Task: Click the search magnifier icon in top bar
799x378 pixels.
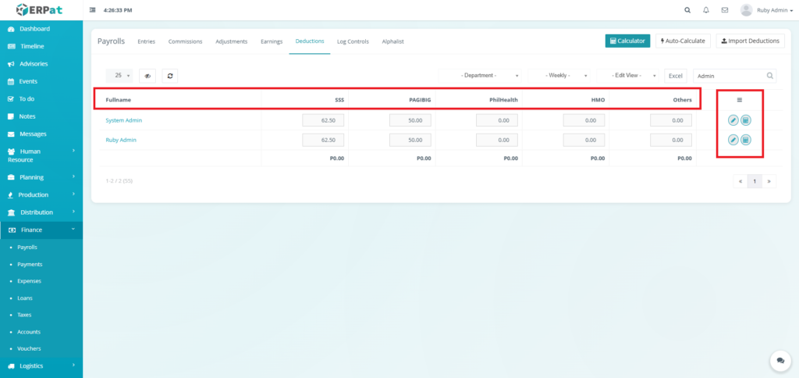Action: tap(687, 10)
